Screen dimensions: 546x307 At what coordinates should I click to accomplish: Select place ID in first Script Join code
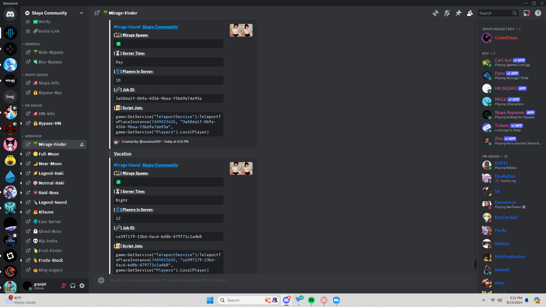164,122
